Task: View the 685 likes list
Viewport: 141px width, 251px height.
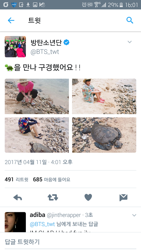Action: pyautogui.click(x=52, y=179)
